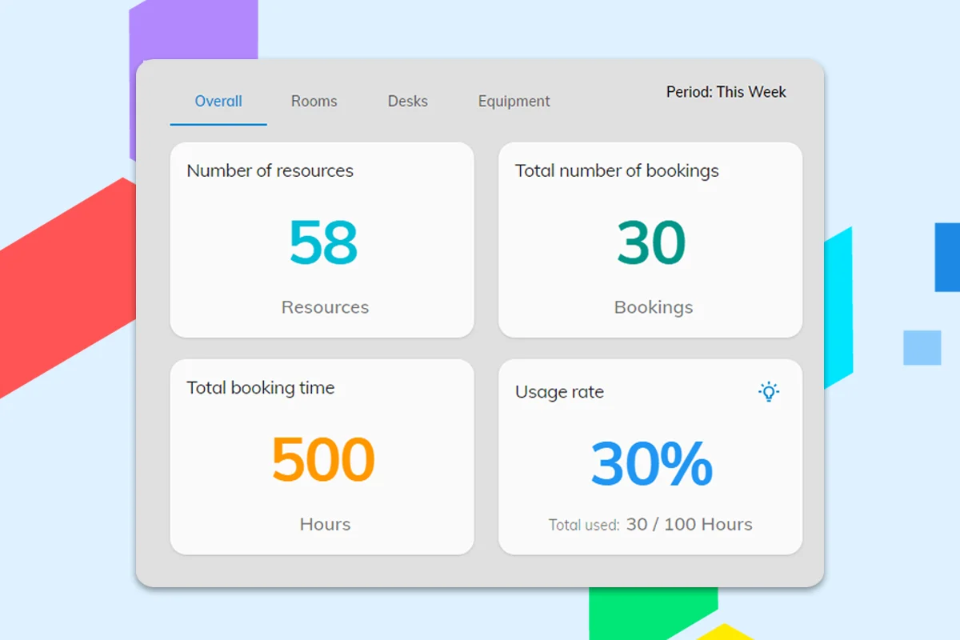Click the Resources label under 58
Viewport: 960px width, 640px height.
pos(325,307)
